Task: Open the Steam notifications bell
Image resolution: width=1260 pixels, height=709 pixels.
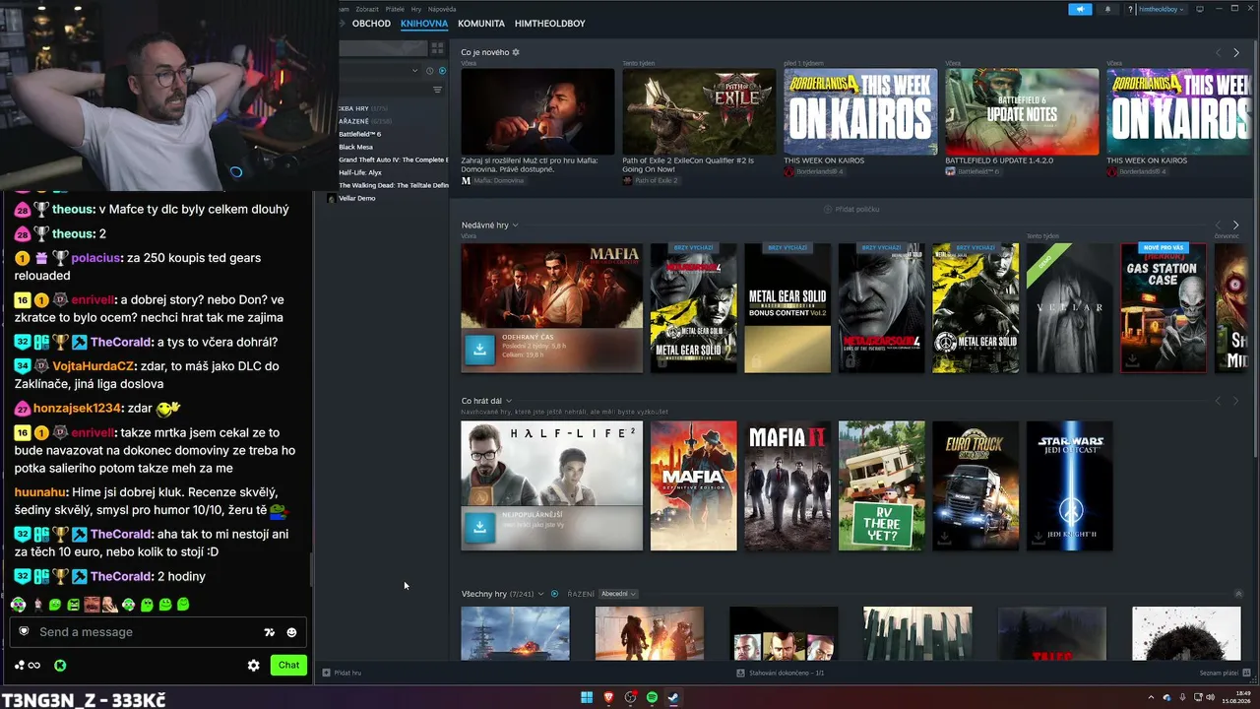Action: pyautogui.click(x=1107, y=9)
